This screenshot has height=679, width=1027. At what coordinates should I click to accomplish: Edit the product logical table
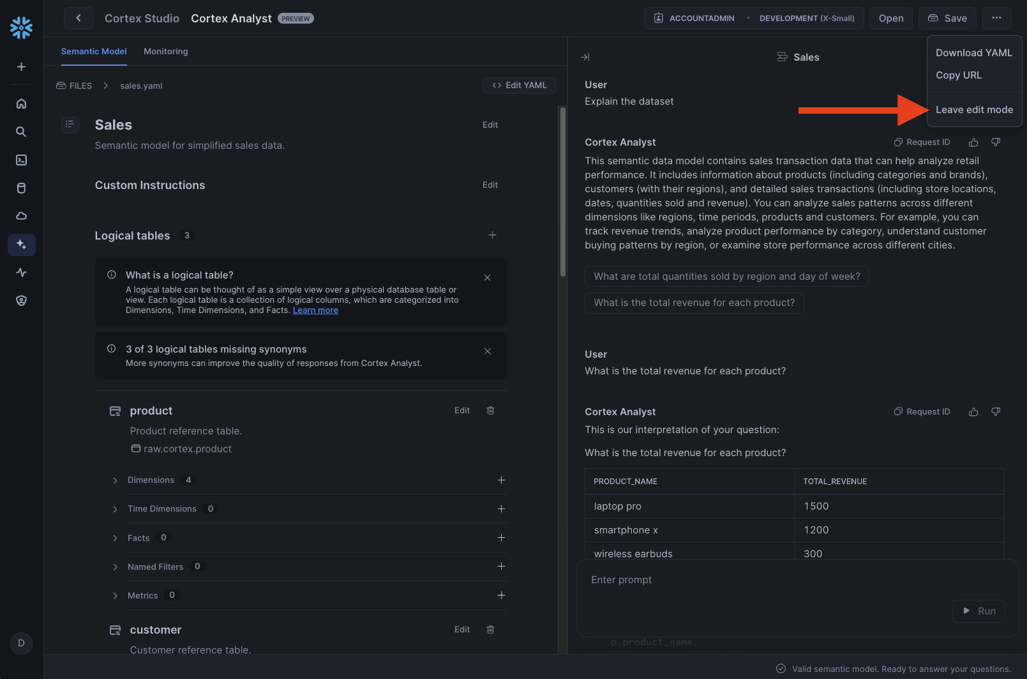point(462,410)
